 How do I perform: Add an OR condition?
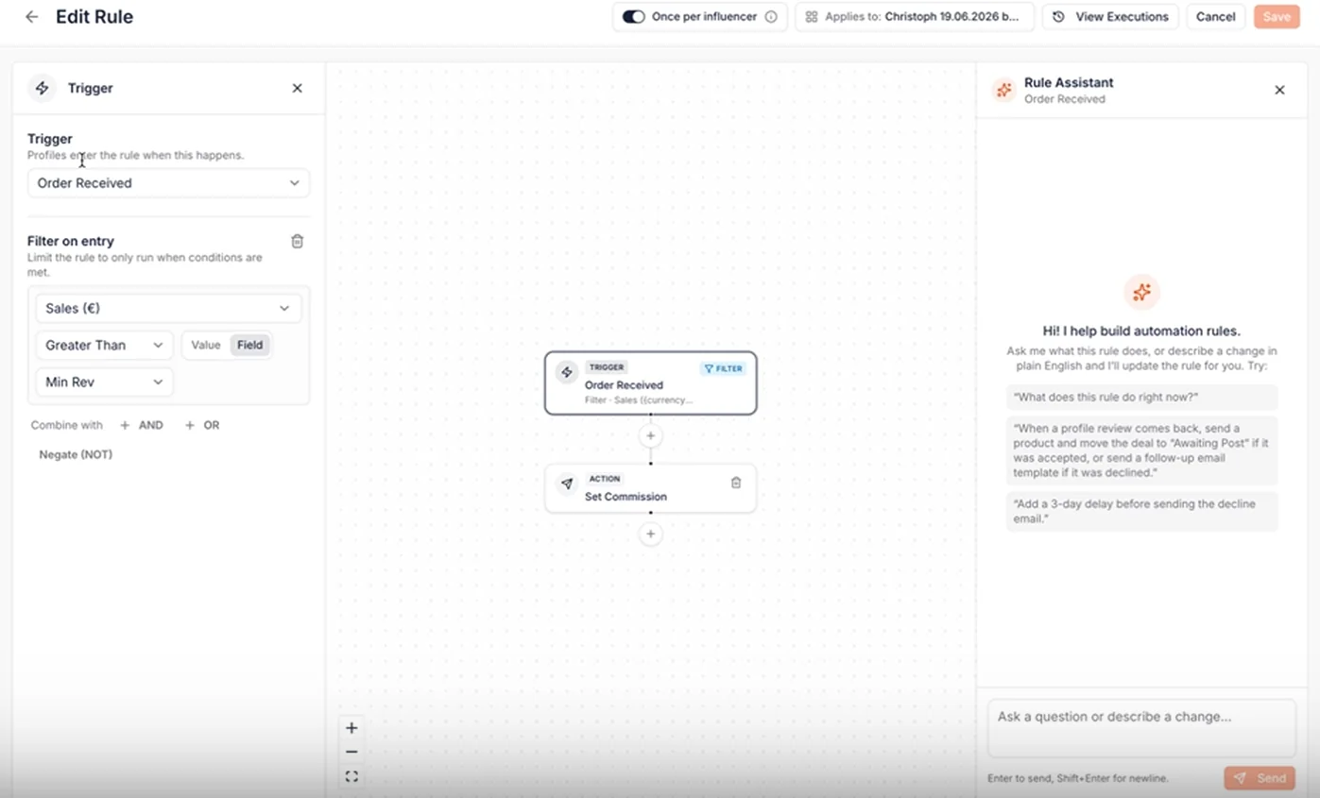pos(202,426)
